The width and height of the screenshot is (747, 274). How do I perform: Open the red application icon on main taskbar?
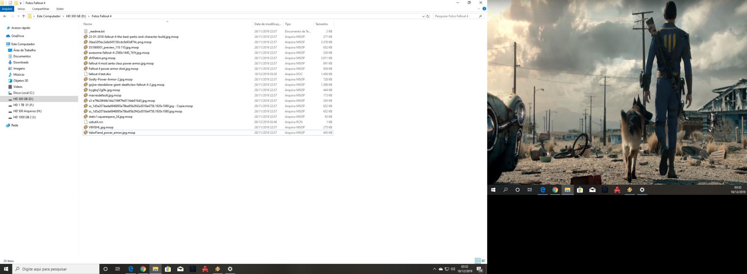205,269
